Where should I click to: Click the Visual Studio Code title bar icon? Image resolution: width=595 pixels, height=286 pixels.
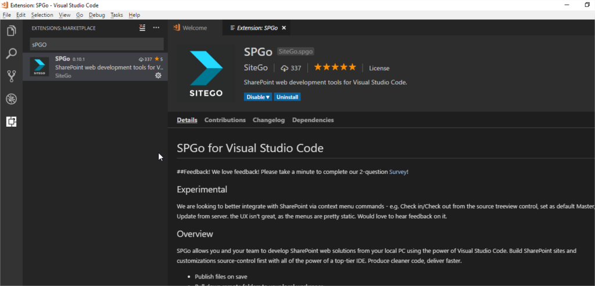coord(5,5)
